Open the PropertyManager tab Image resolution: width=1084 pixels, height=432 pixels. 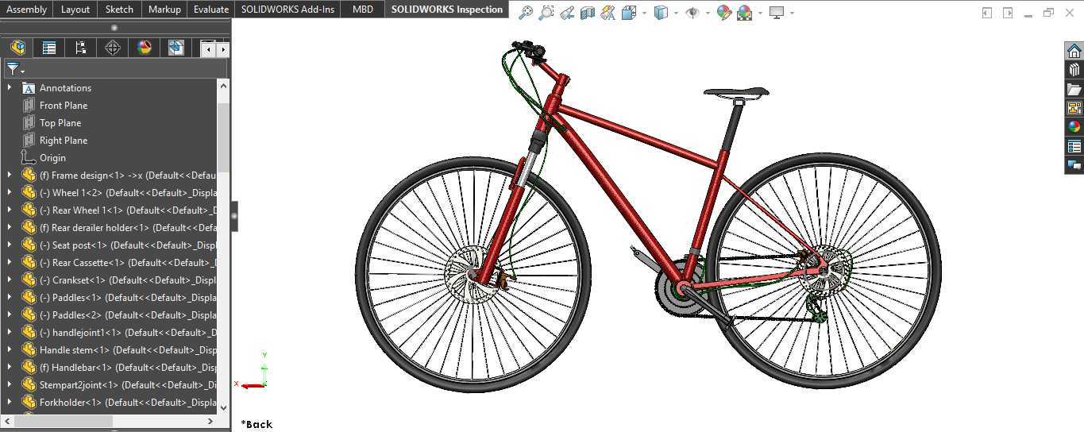49,48
